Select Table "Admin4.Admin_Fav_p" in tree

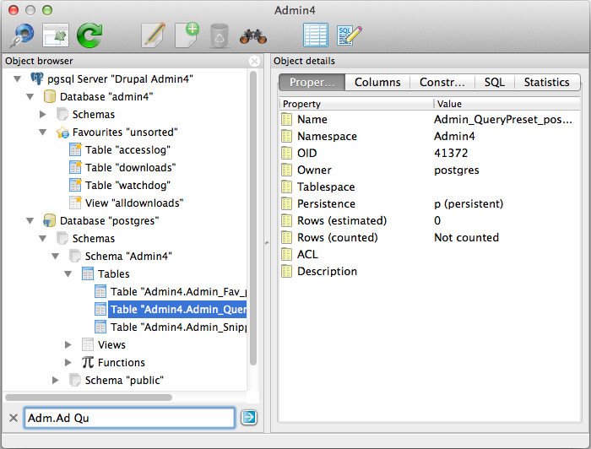click(179, 291)
